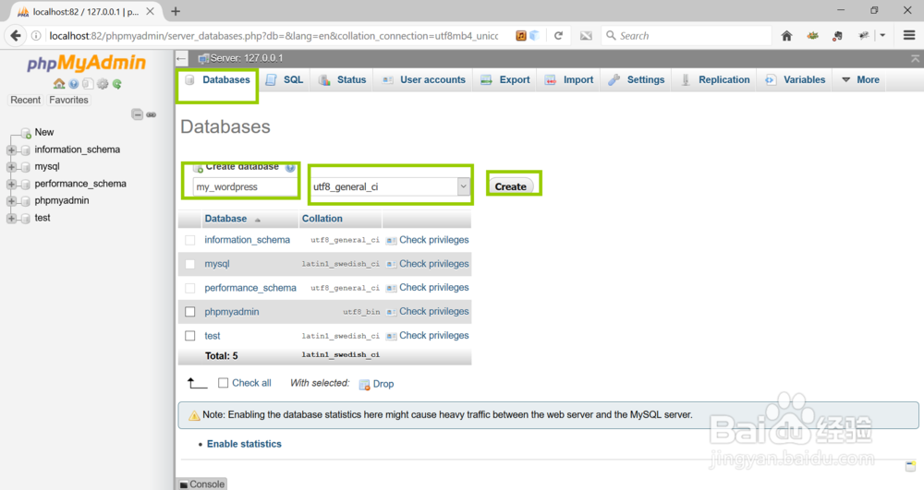Open the browser toolbar dropdown arrow
The width and height of the screenshot is (924, 490).
882,35
